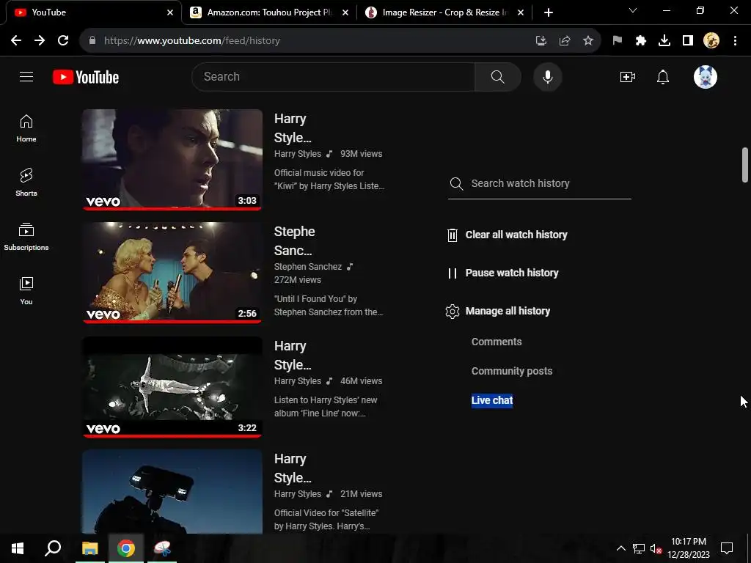Click the page vertical scrollbar thumb
This screenshot has height=563, width=751.
[745, 165]
